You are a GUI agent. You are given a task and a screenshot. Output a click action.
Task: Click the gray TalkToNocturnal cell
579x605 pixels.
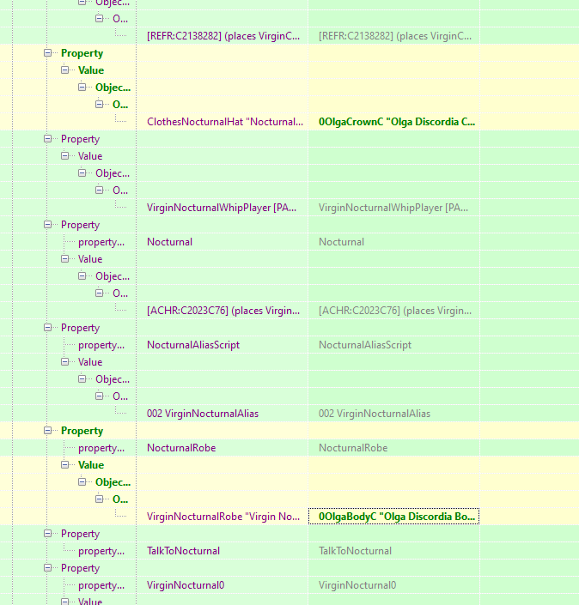(393, 551)
